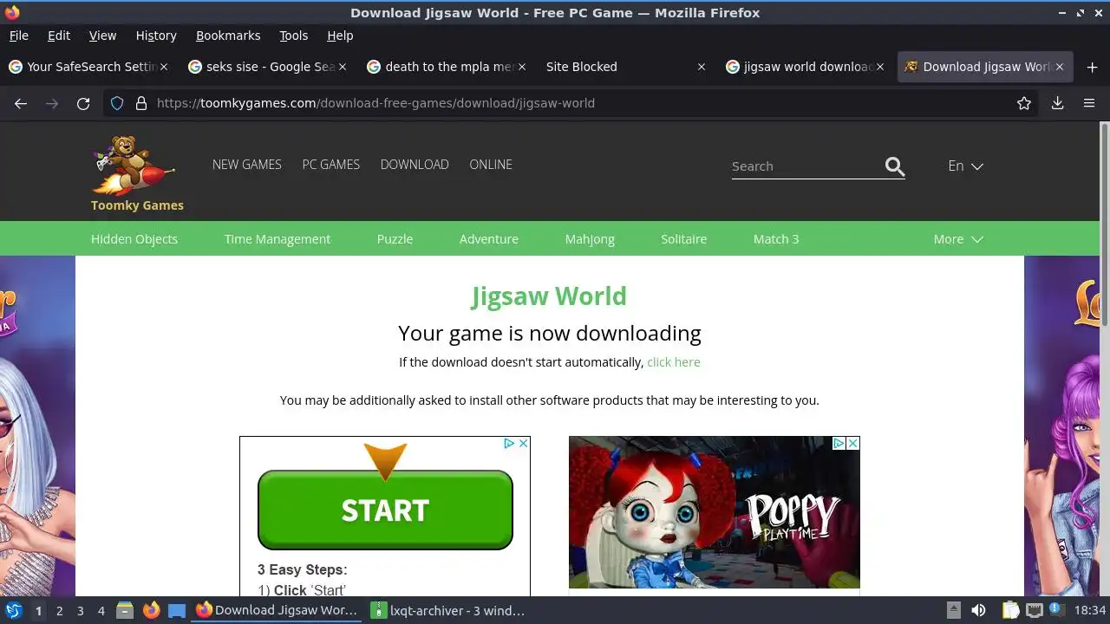
Task: Open the Help menu
Action: (340, 36)
